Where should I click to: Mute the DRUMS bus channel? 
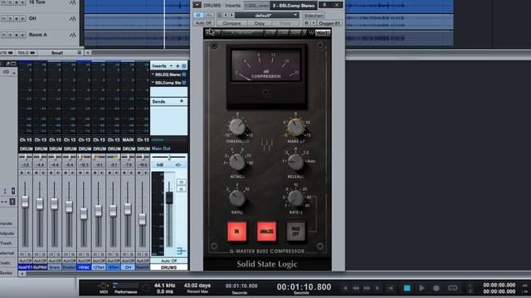pyautogui.click(x=182, y=182)
